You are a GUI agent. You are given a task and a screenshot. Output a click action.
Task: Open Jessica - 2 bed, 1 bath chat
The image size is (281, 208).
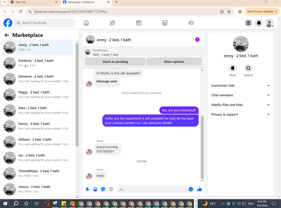[38, 189]
